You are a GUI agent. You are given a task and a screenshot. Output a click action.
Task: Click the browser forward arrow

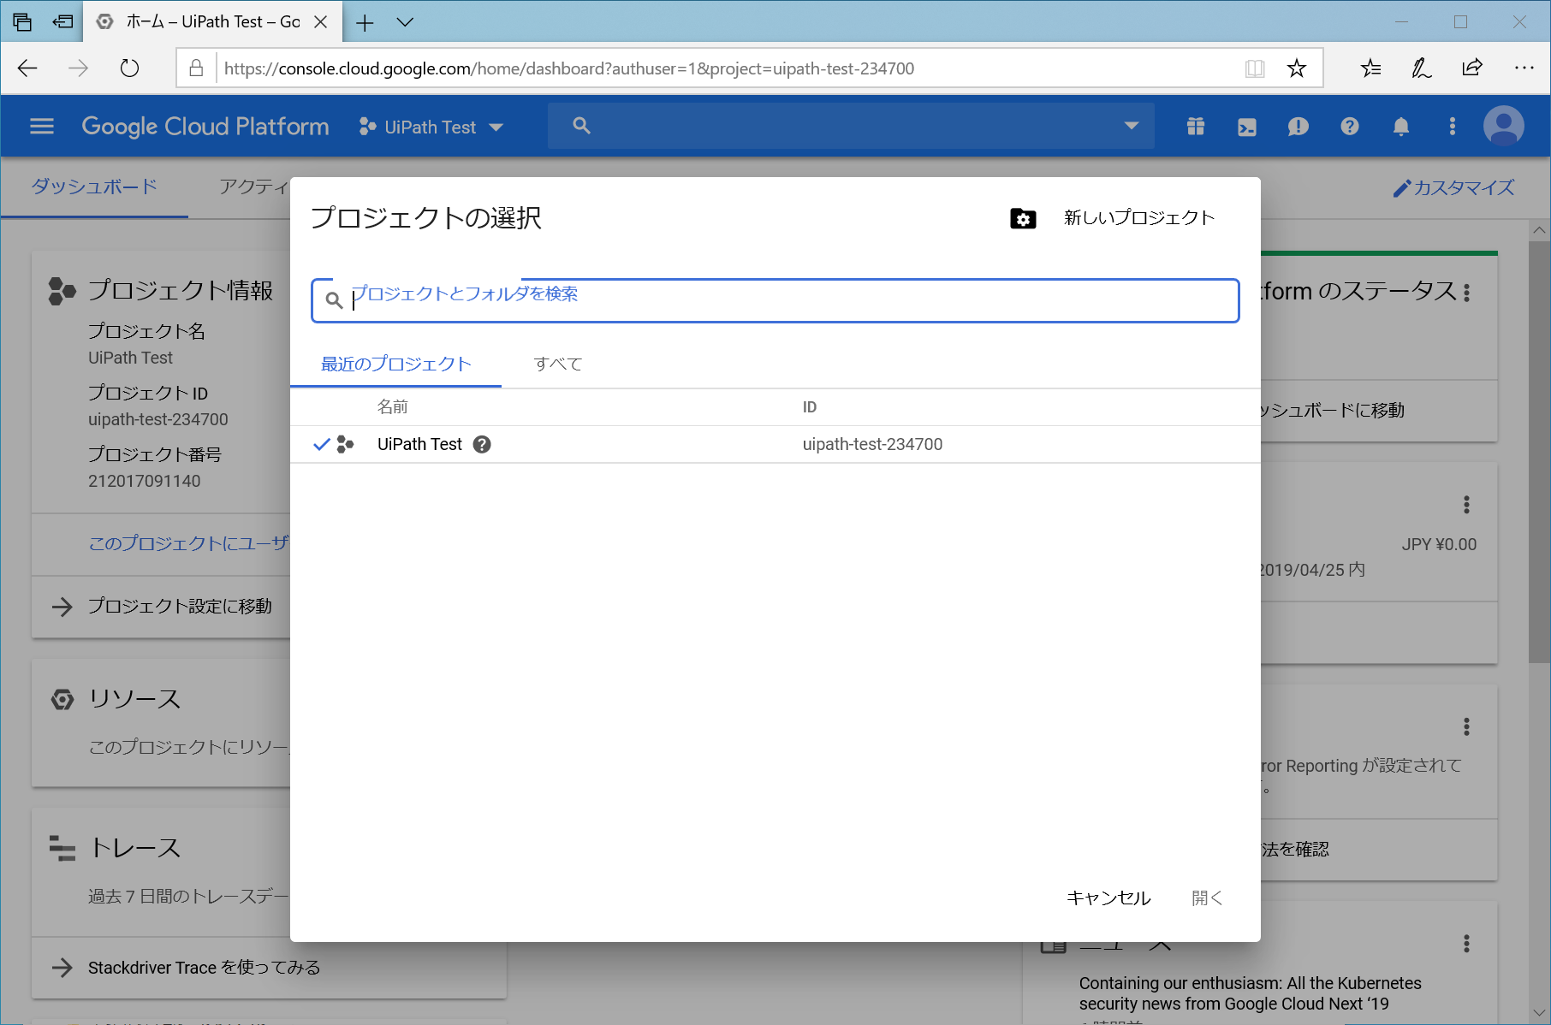coord(78,68)
